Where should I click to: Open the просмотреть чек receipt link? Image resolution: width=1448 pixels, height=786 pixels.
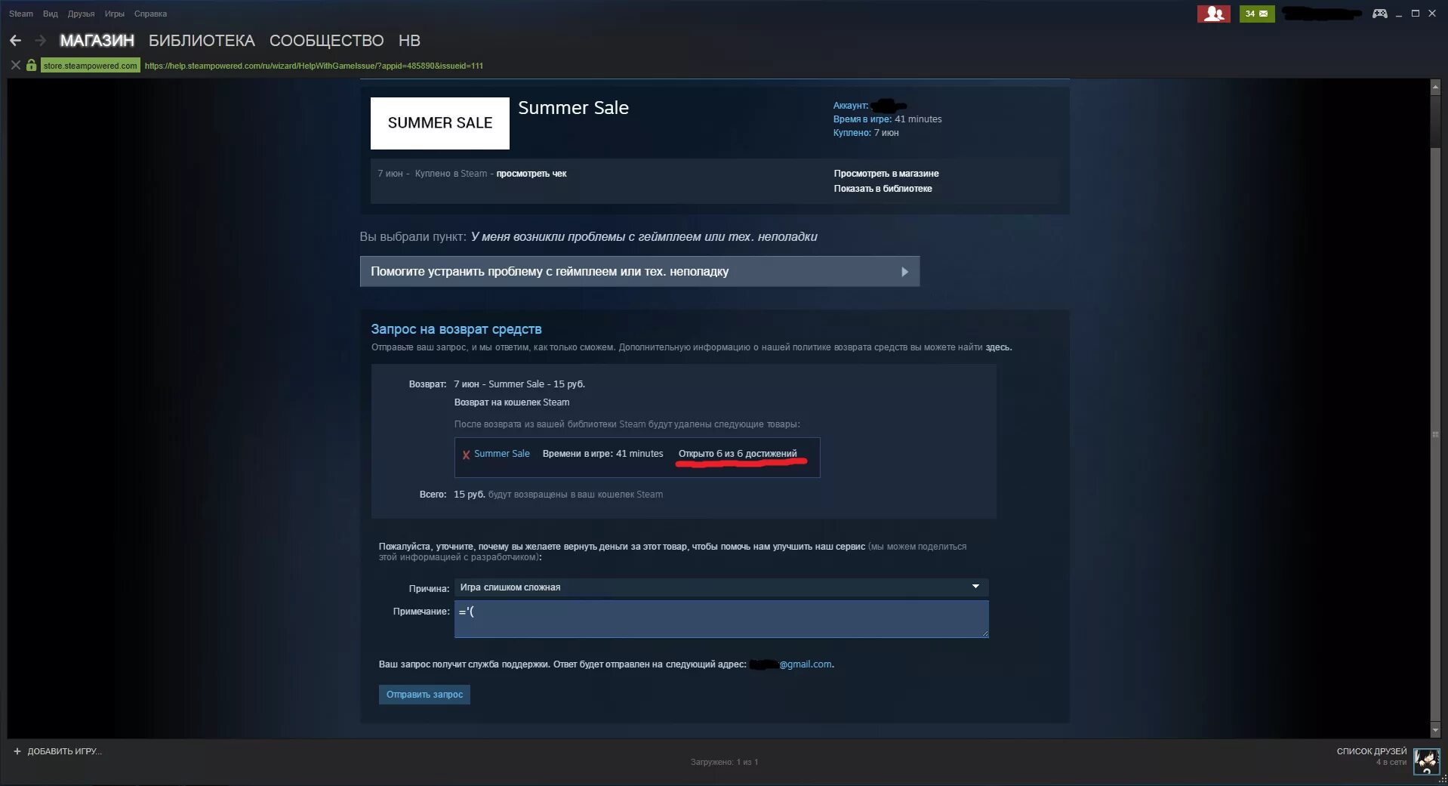tap(531, 174)
